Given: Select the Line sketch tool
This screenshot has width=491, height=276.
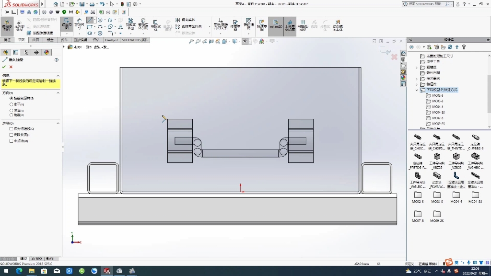Looking at the screenshot, I should (x=90, y=20).
